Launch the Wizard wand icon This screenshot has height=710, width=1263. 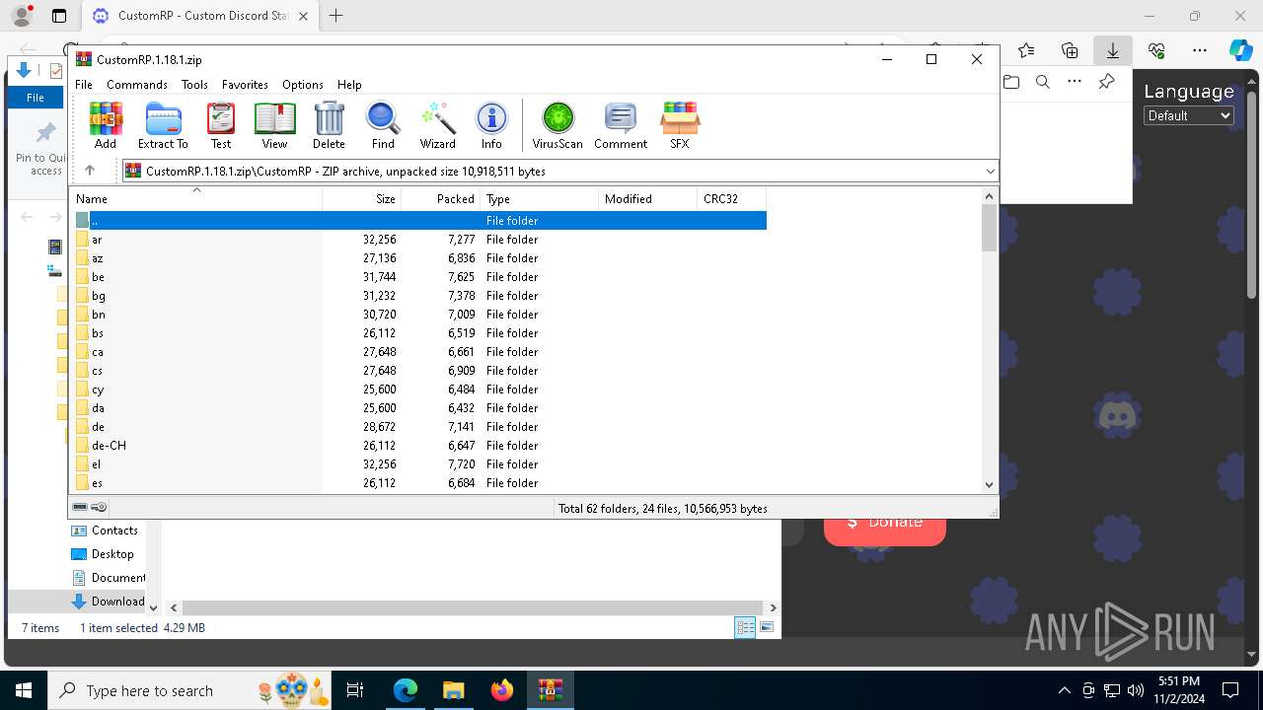(437, 125)
